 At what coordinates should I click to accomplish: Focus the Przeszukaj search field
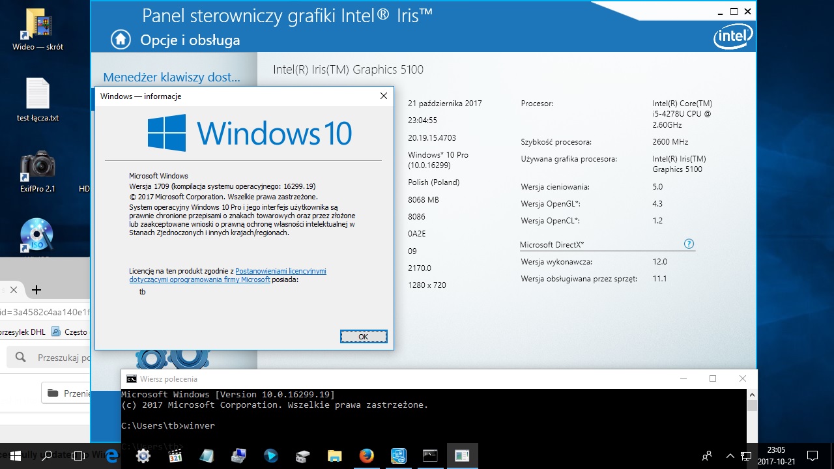[x=50, y=358]
